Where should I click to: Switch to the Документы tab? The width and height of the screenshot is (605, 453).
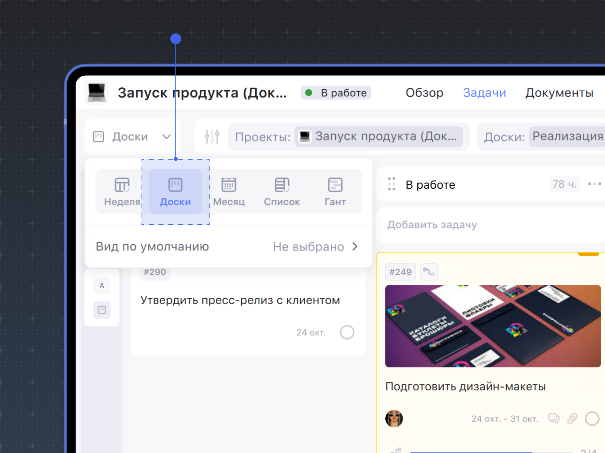click(x=559, y=93)
